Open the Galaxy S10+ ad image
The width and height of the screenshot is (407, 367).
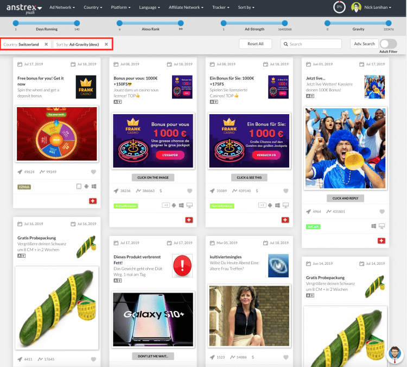point(153,320)
